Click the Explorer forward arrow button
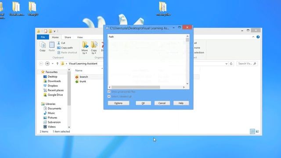 47,64
